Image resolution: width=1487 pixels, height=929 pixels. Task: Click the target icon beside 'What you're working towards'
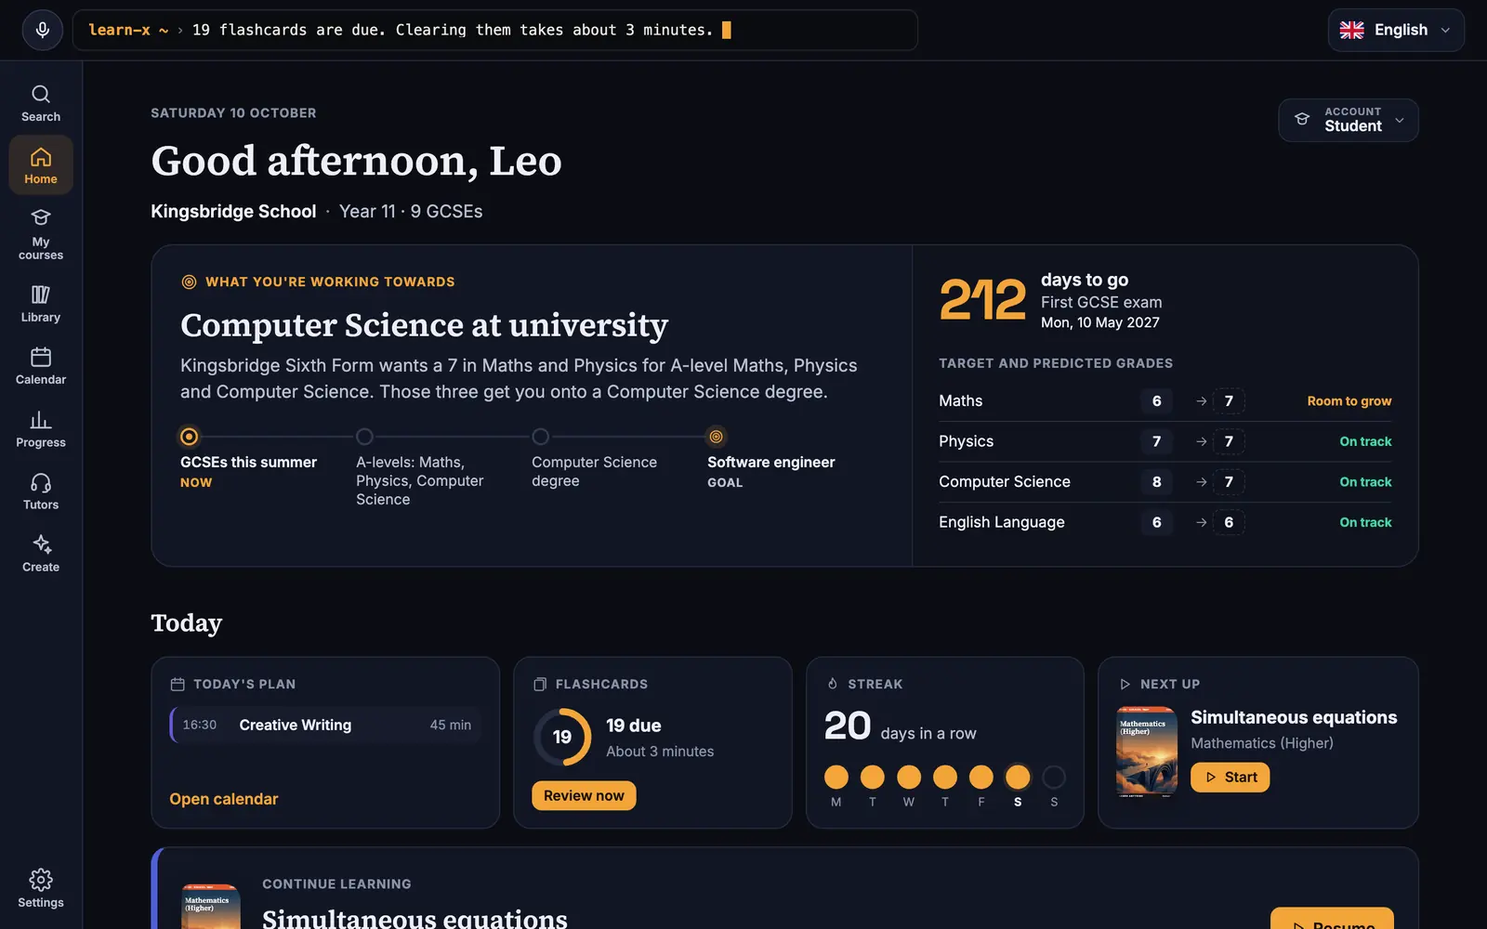point(189,281)
